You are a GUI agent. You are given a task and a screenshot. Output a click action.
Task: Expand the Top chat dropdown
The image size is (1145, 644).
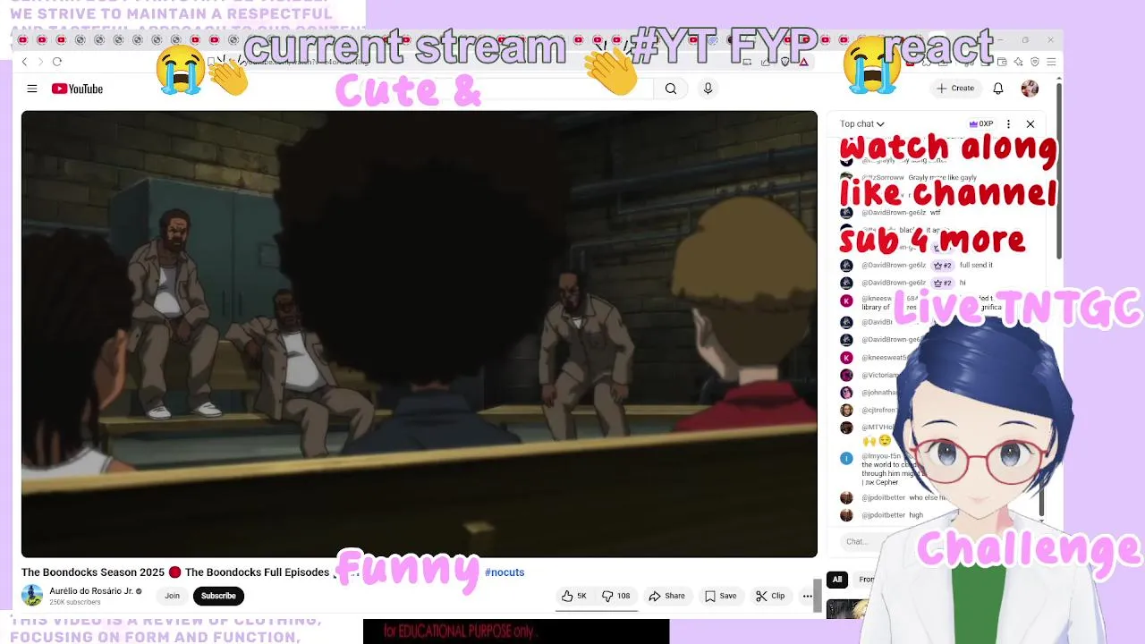point(861,124)
